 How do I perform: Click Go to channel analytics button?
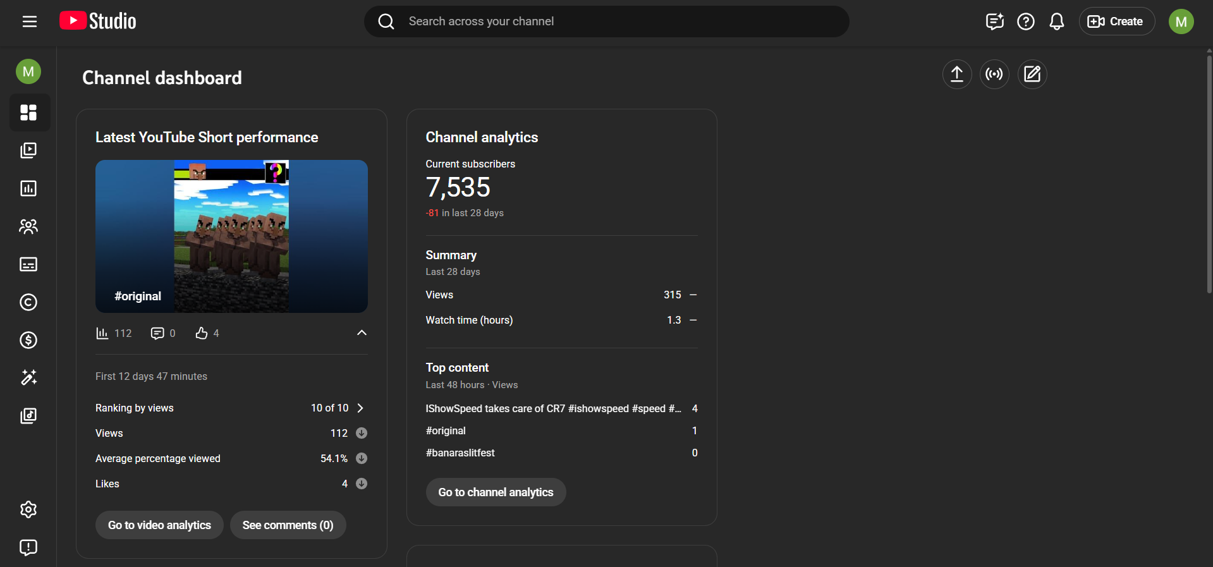(496, 492)
